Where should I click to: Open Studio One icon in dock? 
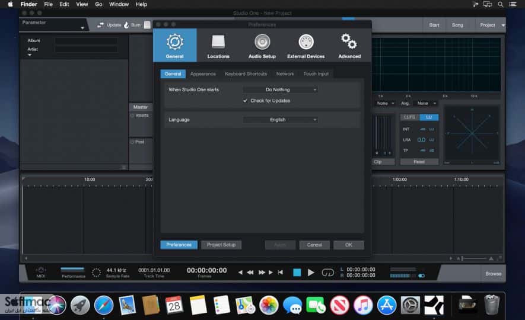434,305
